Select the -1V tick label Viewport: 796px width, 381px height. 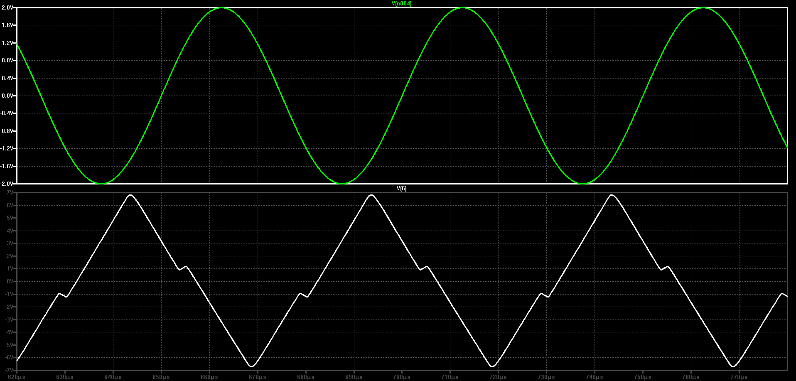[9, 294]
